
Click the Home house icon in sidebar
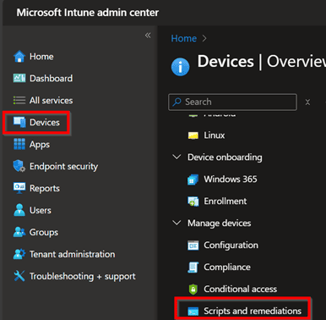pyautogui.click(x=19, y=57)
